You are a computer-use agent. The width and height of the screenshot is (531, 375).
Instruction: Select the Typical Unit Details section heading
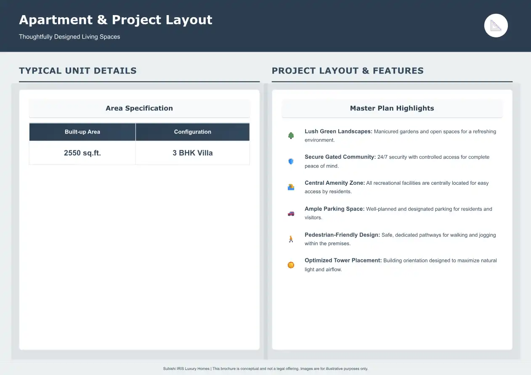click(78, 71)
